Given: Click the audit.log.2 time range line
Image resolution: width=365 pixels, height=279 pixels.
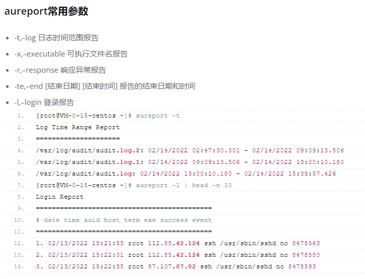Looking at the screenshot, I should (190, 150).
